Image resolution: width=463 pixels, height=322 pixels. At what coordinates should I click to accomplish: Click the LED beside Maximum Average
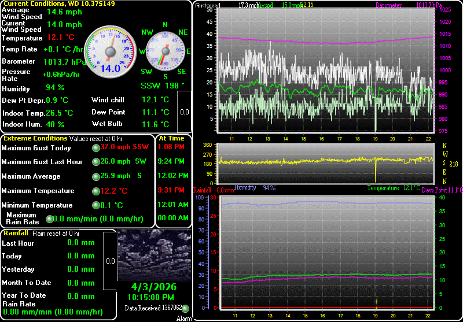(96, 176)
